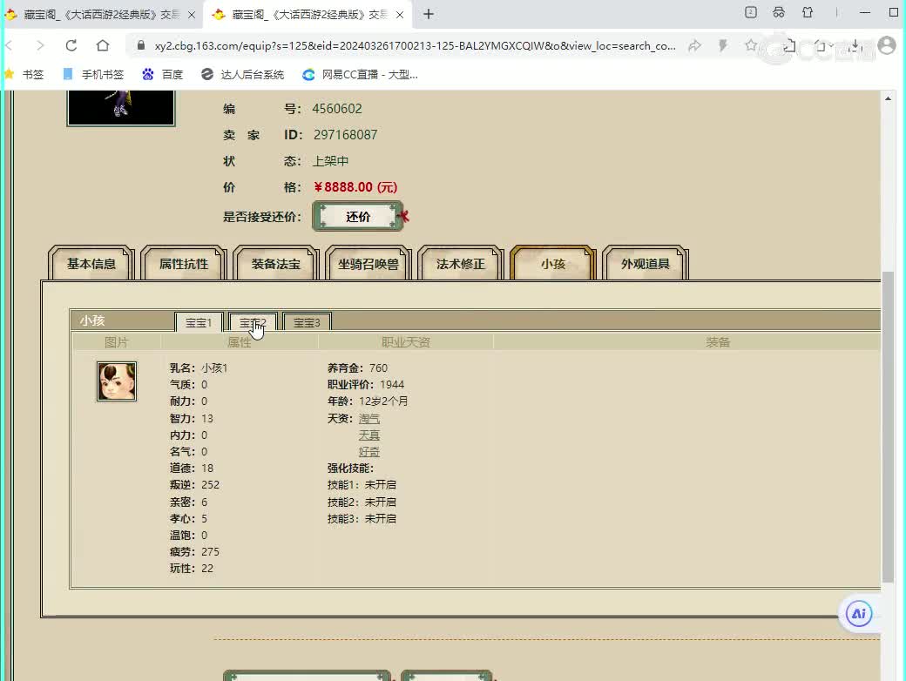Open a new tab with plus

pyautogui.click(x=428, y=15)
